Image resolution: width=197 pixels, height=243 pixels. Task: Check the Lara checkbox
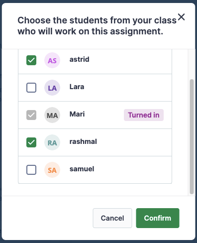click(x=31, y=88)
